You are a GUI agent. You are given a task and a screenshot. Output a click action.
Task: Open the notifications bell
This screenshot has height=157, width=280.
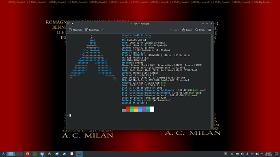232,154
